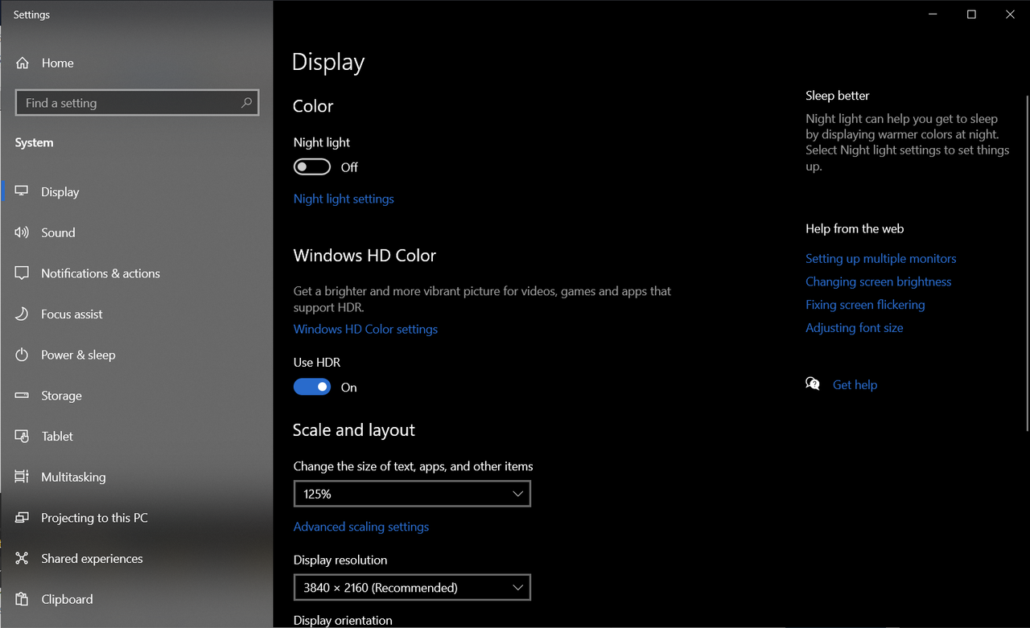Screen dimensions: 1030x628
Task: Click the Find a setting search box
Action: [137, 103]
